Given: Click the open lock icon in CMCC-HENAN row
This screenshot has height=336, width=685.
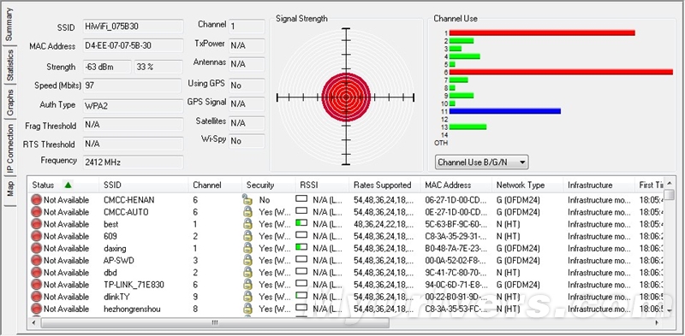Looking at the screenshot, I should pos(247,200).
